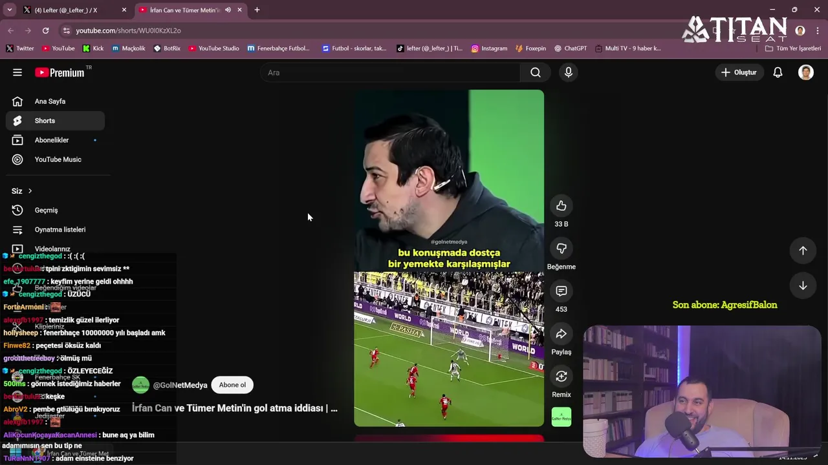Select Shorts in the sidebar

(55, 121)
